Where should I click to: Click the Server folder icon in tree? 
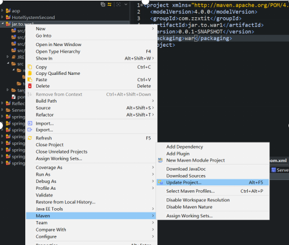click(8, 110)
